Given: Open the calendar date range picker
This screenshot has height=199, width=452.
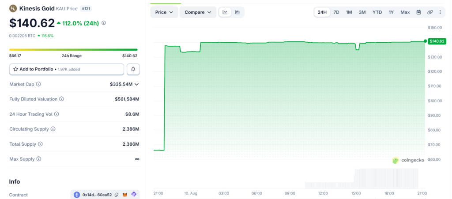Looking at the screenshot, I should pos(418,12).
